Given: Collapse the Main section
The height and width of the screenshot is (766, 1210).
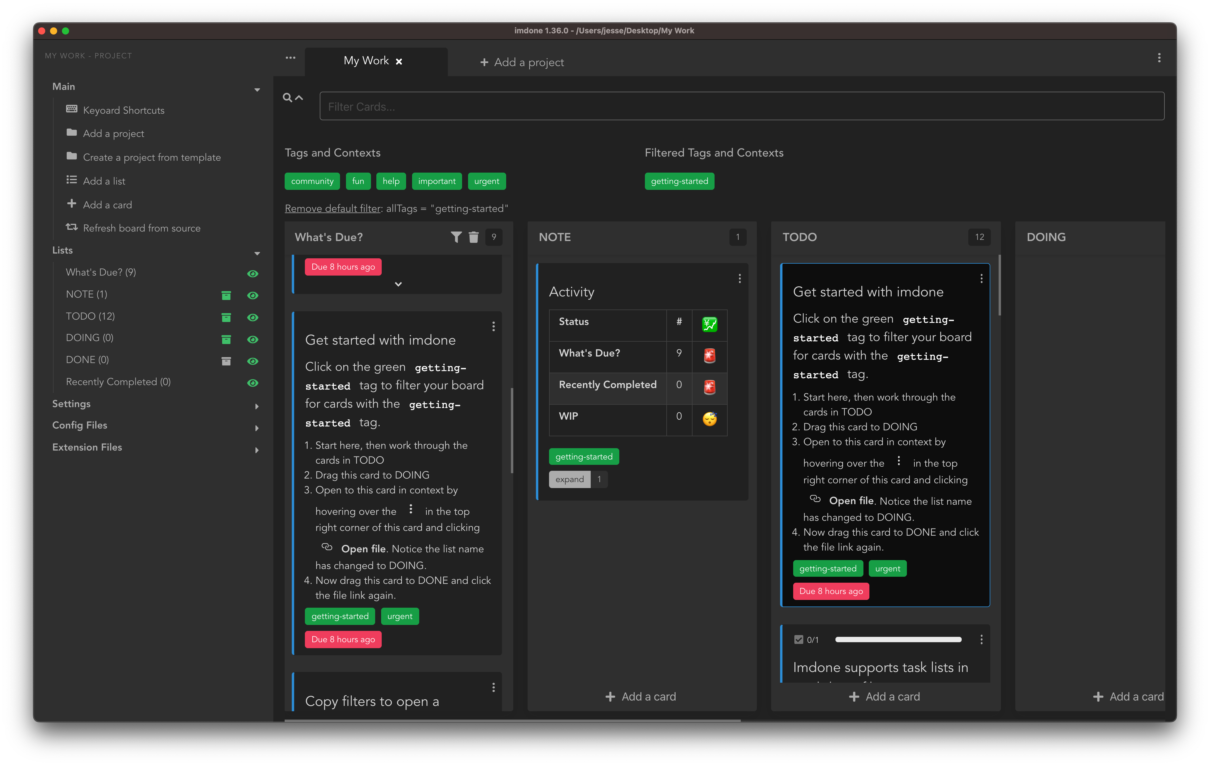Looking at the screenshot, I should tap(257, 90).
